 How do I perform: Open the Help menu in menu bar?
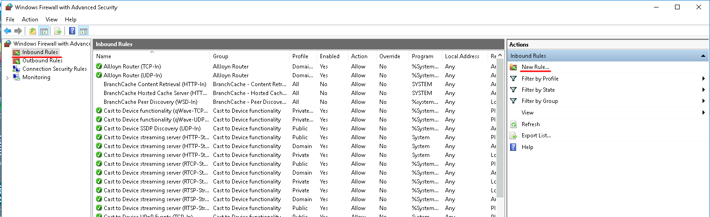click(71, 20)
